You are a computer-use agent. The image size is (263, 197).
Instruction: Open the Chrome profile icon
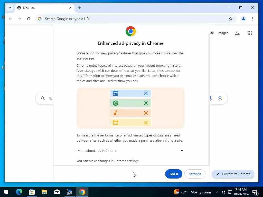[243, 19]
